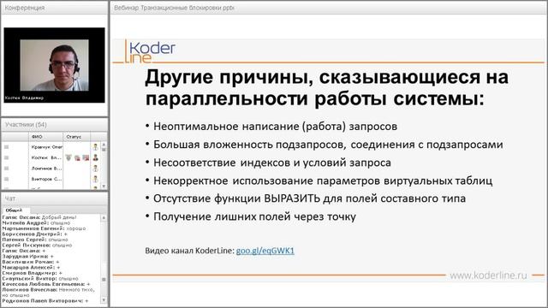Click chat message from Патенко Сергей

pyautogui.click(x=35, y=240)
